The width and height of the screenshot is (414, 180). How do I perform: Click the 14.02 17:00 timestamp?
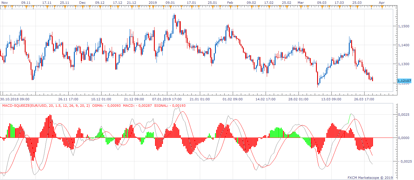pos(265,99)
